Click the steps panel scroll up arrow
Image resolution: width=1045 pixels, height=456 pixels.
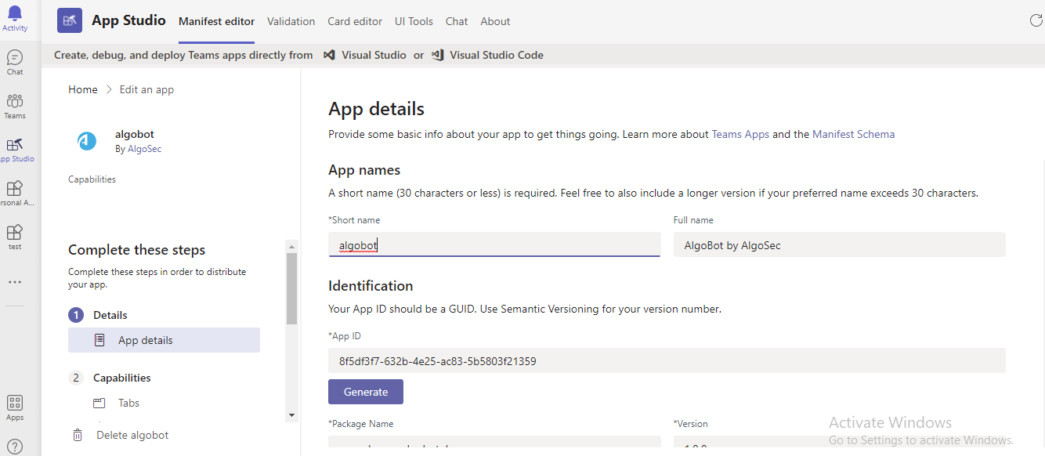click(x=291, y=245)
